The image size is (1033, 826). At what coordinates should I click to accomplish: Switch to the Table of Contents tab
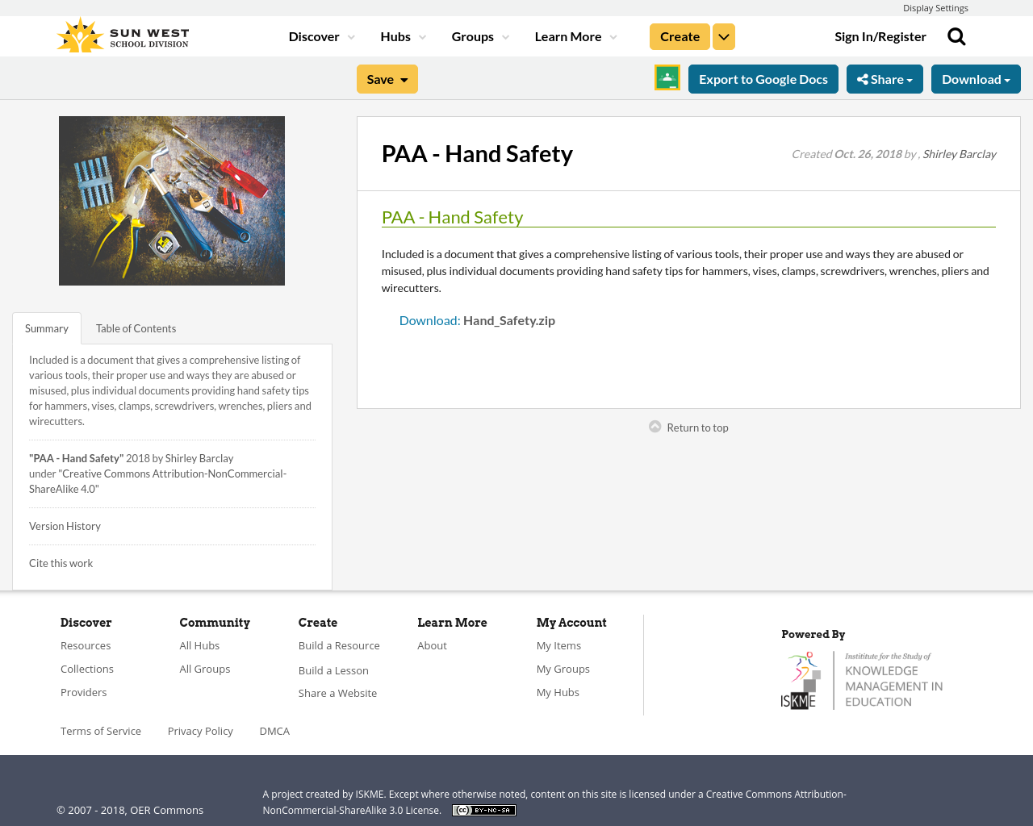tap(136, 327)
